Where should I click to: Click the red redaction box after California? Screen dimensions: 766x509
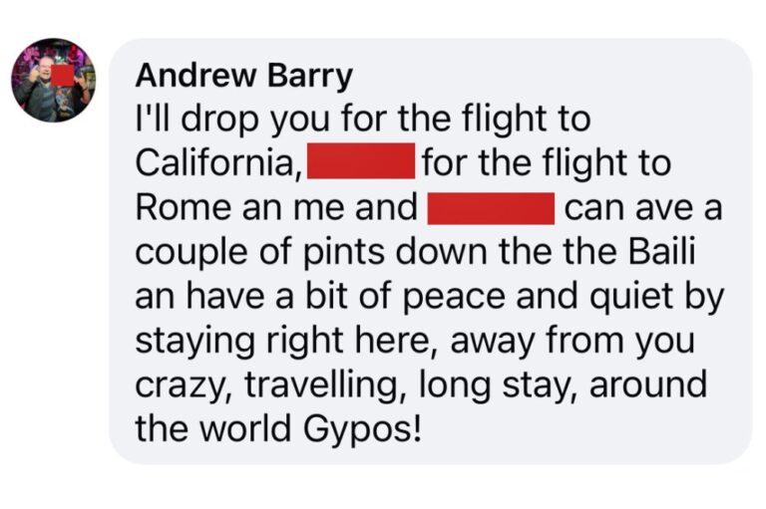pos(361,160)
